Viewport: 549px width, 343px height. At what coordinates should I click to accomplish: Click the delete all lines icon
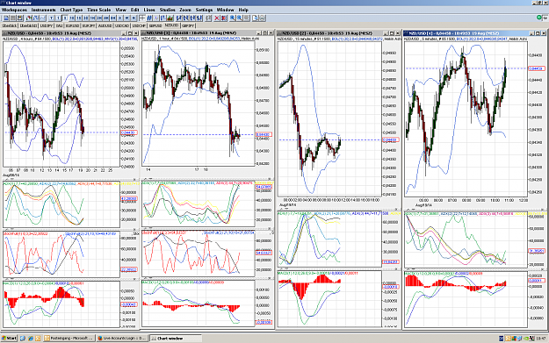pyautogui.click(x=224, y=18)
